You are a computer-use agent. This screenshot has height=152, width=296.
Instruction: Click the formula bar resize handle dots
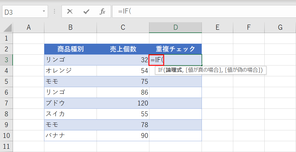55,12
